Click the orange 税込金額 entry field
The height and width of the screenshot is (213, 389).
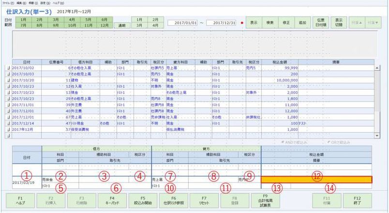pyautogui.click(x=316, y=180)
